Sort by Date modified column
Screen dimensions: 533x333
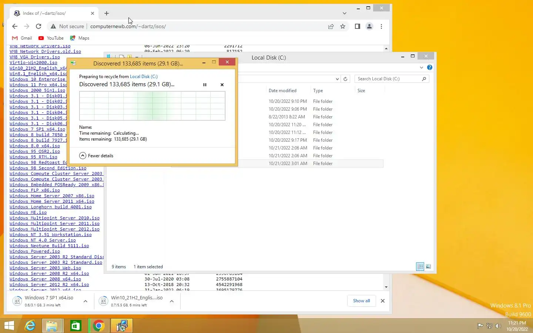(x=282, y=91)
